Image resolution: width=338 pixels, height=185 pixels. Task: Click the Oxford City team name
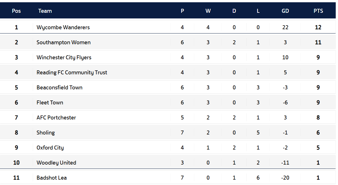point(50,148)
